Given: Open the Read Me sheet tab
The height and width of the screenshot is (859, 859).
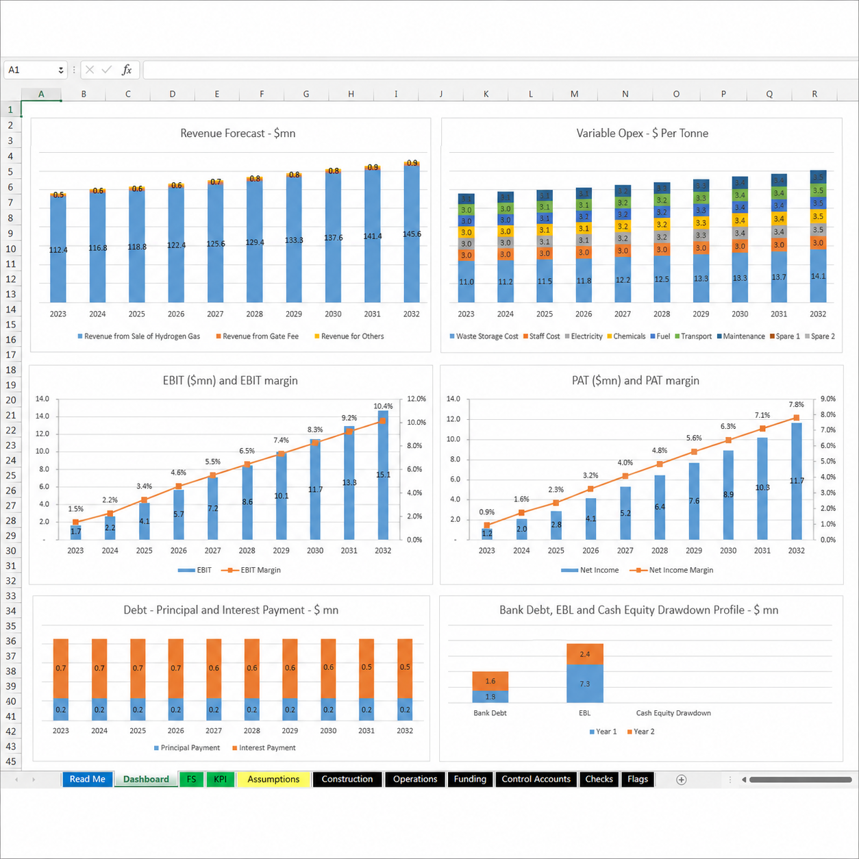Looking at the screenshot, I should click(x=87, y=779).
